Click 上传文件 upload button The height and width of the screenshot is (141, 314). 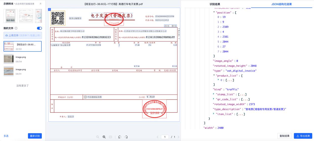pyautogui.click(x=23, y=35)
